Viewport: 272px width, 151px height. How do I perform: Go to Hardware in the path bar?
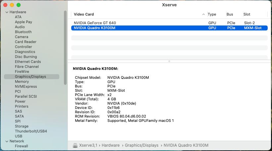point(111,145)
